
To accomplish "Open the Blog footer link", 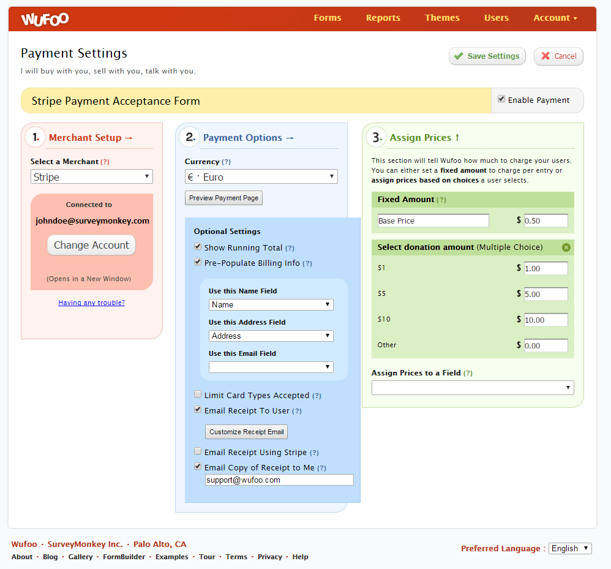I will (x=50, y=557).
